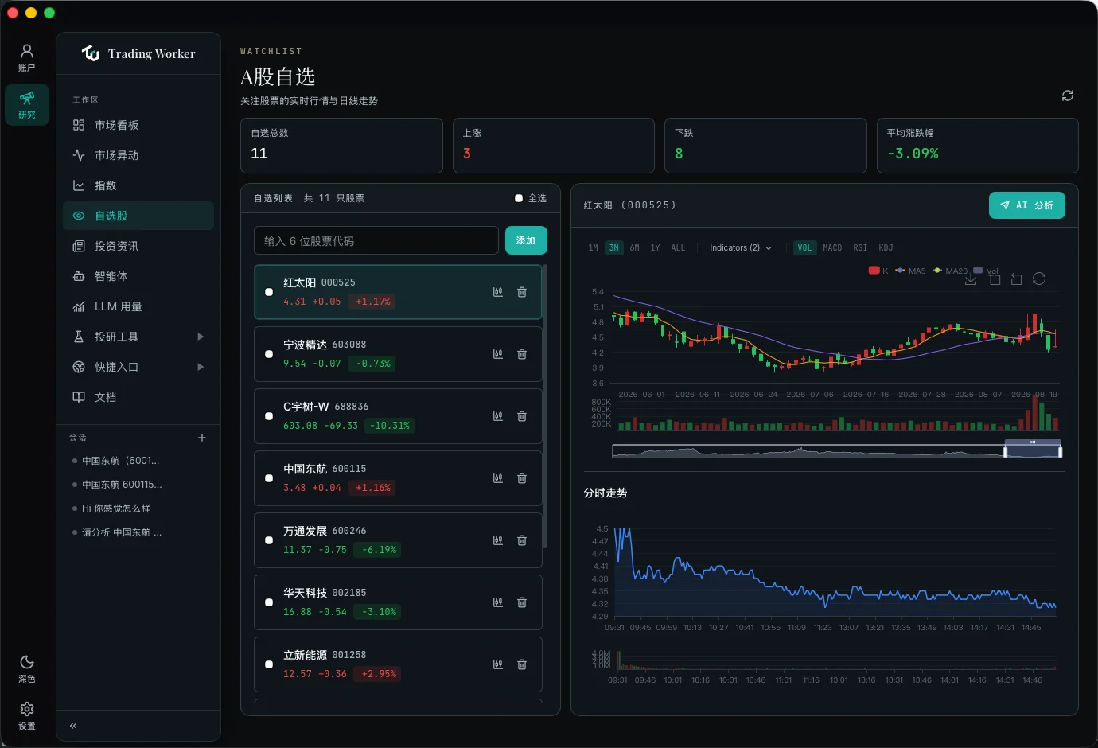The width and height of the screenshot is (1098, 748).
Task: Open the 账户 account section
Action: pos(27,58)
